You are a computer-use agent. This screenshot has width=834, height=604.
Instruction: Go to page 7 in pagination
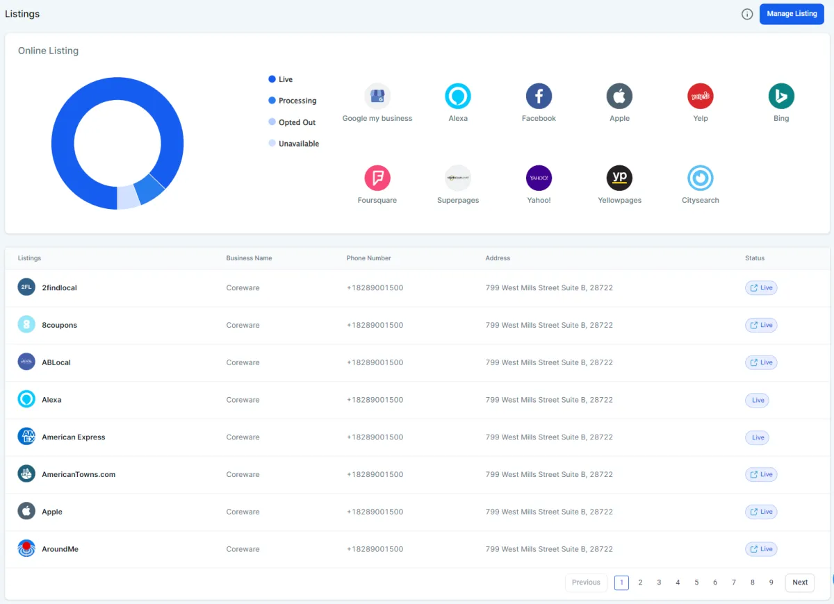[x=734, y=582]
